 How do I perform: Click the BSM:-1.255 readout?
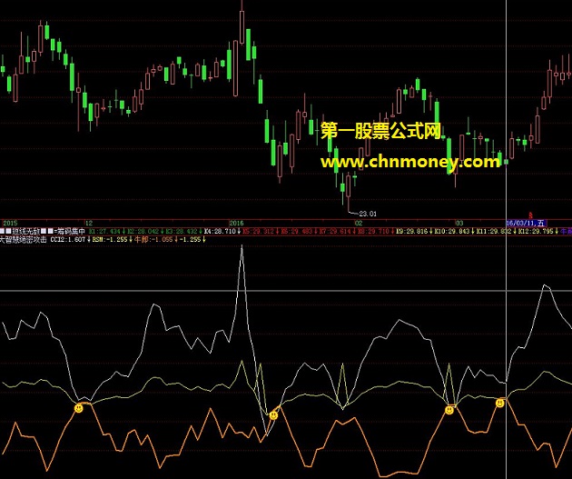(x=112, y=240)
